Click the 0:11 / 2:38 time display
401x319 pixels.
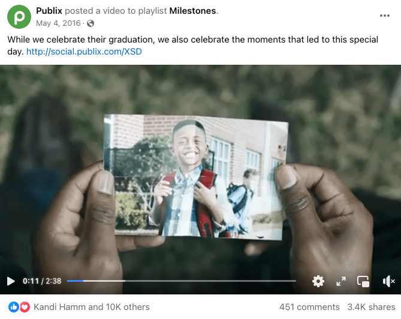(x=42, y=281)
